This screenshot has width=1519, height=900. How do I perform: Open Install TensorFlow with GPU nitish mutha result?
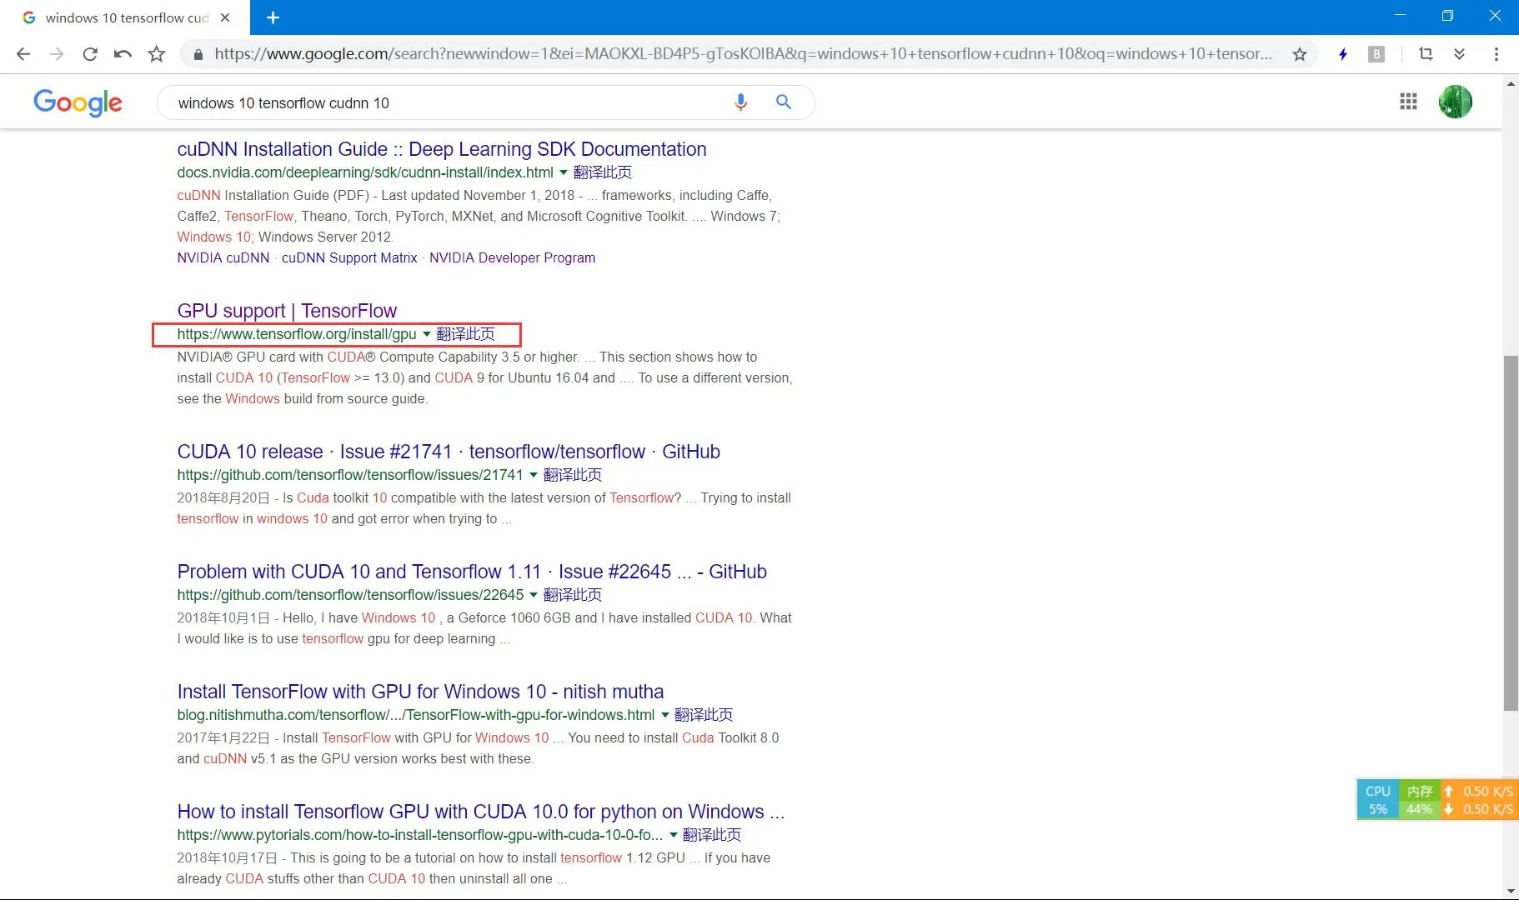pos(420,692)
